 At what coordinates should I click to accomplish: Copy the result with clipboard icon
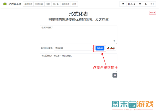[115, 75]
